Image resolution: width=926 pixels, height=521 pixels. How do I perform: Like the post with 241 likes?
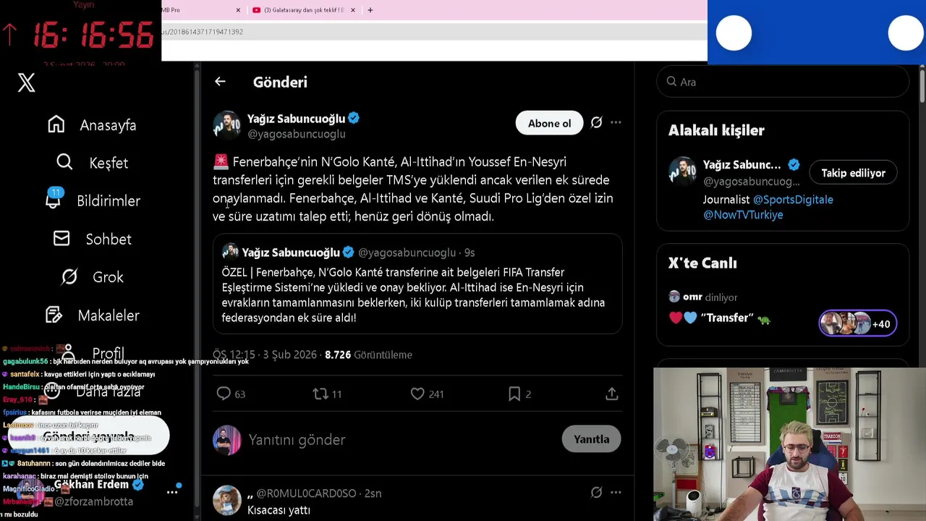tap(417, 394)
